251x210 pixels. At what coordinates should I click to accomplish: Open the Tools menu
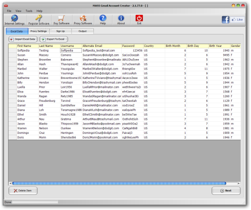tap(29, 11)
